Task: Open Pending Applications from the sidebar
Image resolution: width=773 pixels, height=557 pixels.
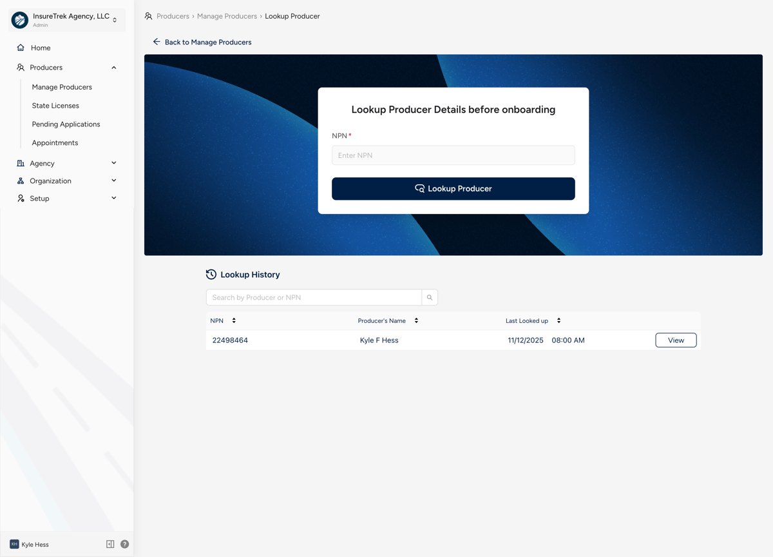Action: point(65,124)
